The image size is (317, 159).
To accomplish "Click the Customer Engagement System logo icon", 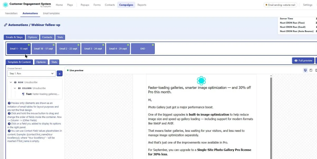I will tap(5, 5).
